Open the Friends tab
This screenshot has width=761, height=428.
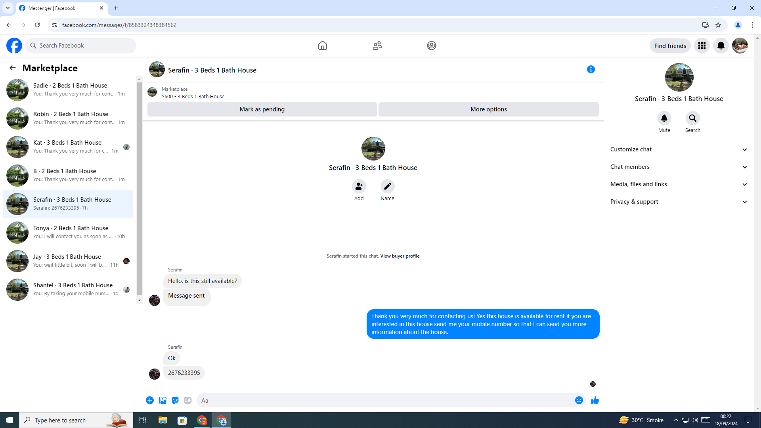377,46
